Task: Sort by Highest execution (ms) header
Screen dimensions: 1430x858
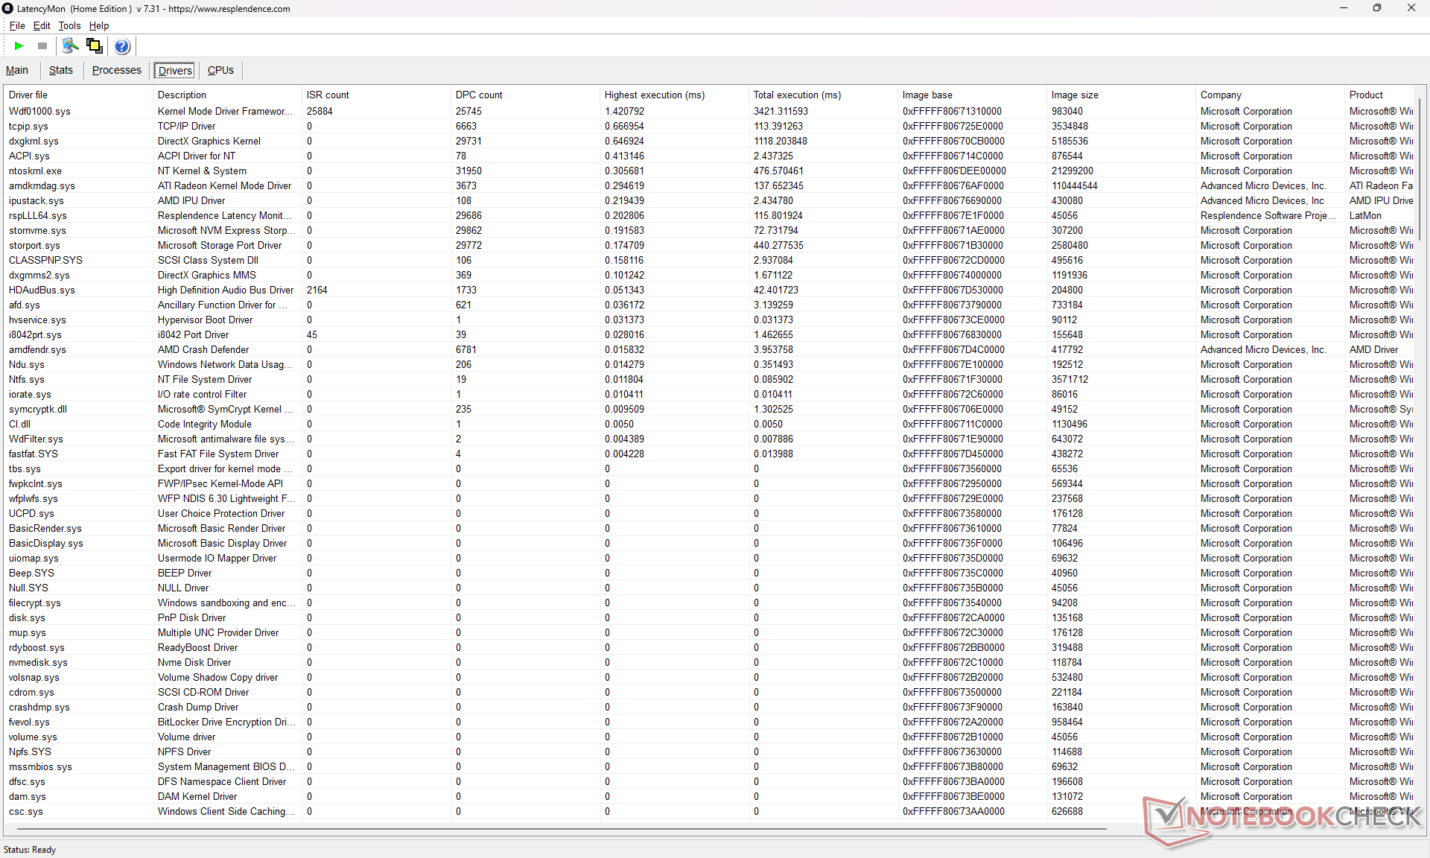Action: click(654, 95)
